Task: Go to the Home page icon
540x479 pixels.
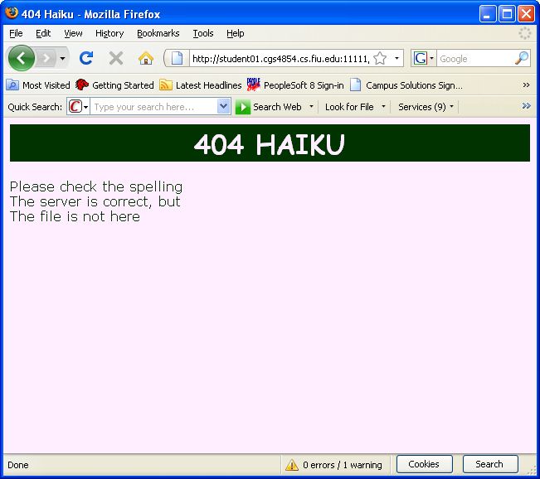Action: 146,58
